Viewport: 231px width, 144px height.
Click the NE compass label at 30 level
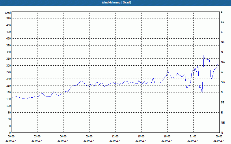click(x=223, y=123)
